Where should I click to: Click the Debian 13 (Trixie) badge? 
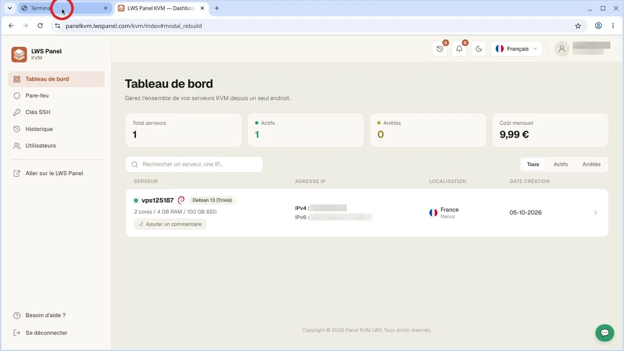point(212,200)
